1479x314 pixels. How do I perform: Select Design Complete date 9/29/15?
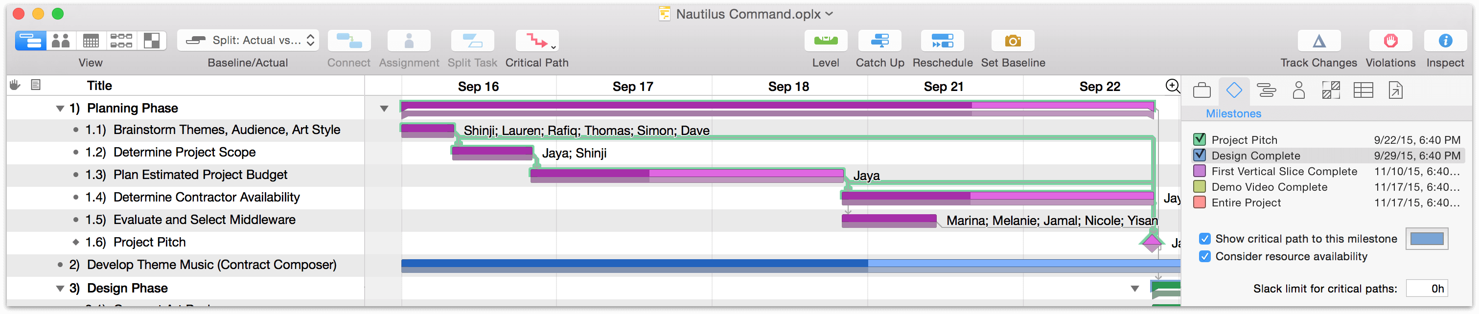pyautogui.click(x=1416, y=156)
